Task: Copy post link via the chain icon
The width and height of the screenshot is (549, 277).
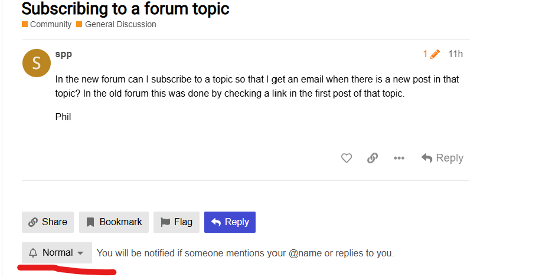Action: click(372, 158)
